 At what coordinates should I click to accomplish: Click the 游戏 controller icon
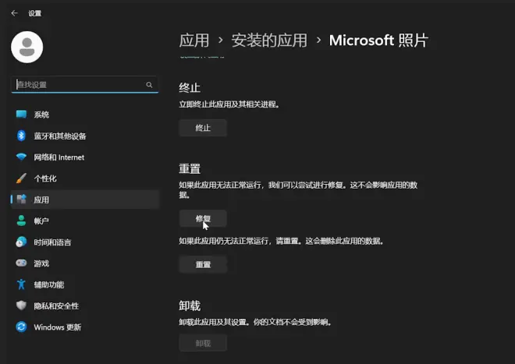[x=21, y=263]
